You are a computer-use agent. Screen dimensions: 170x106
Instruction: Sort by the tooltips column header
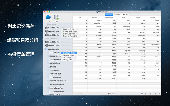tap(94, 17)
